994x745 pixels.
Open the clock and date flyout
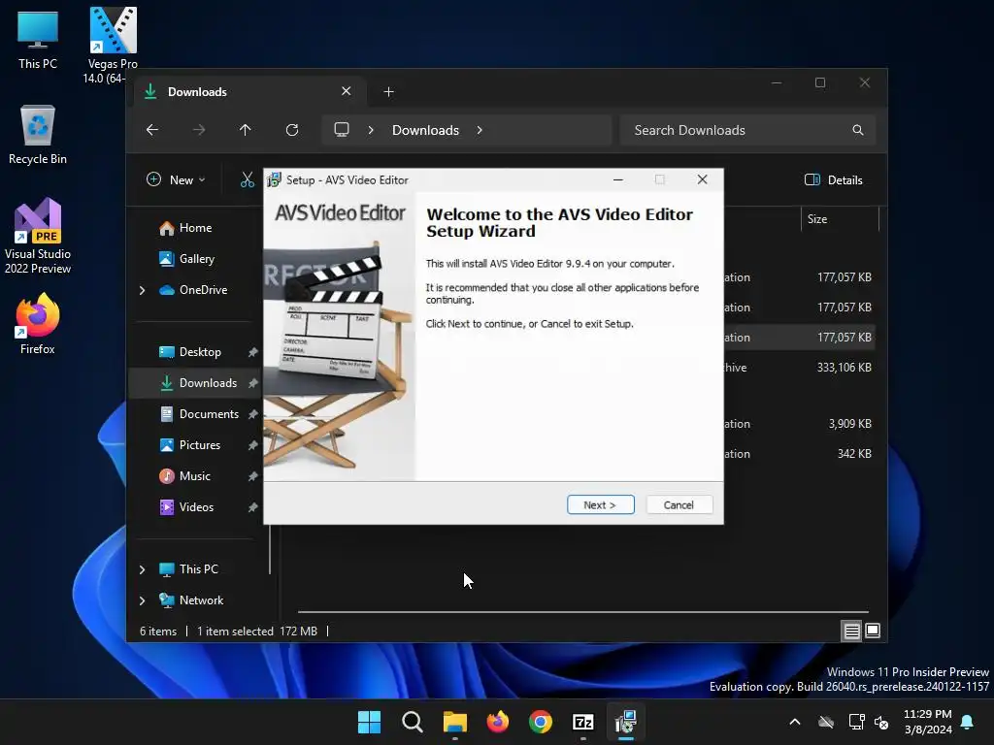928,722
